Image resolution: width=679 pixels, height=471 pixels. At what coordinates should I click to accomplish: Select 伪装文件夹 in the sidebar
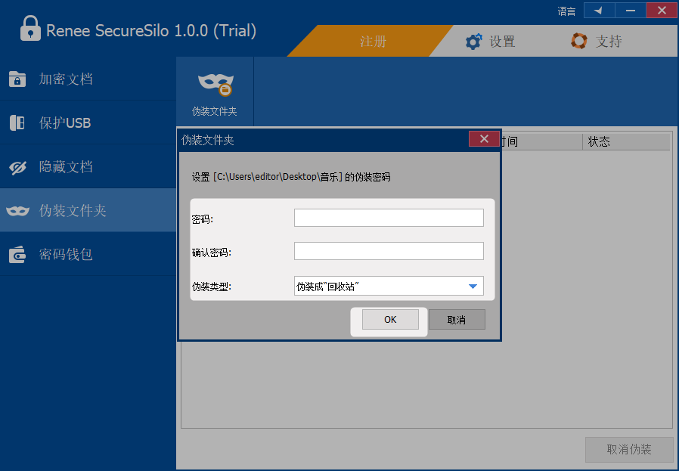pos(88,210)
